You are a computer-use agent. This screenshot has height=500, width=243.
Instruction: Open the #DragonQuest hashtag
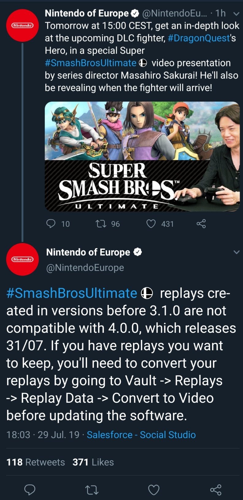pos(199,38)
